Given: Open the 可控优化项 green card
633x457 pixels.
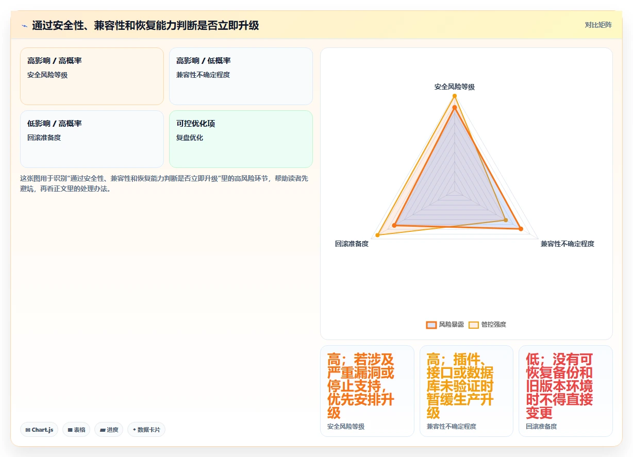Looking at the screenshot, I should (241, 139).
